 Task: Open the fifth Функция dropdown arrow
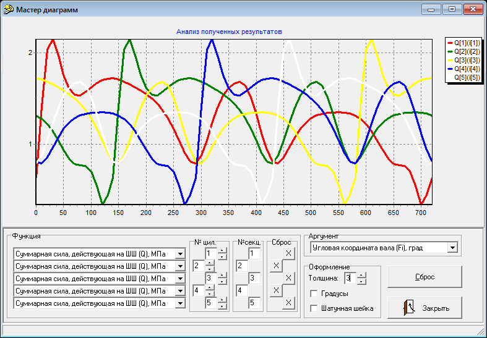pos(180,303)
